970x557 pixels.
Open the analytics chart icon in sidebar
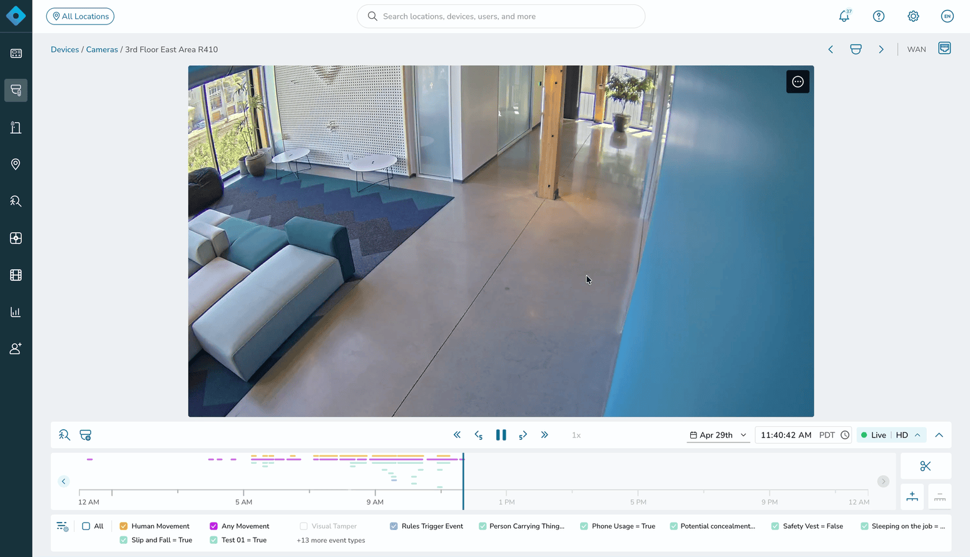pyautogui.click(x=16, y=312)
